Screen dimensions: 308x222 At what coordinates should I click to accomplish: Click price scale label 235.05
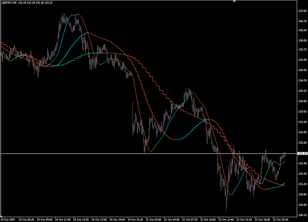(x=303, y=70)
